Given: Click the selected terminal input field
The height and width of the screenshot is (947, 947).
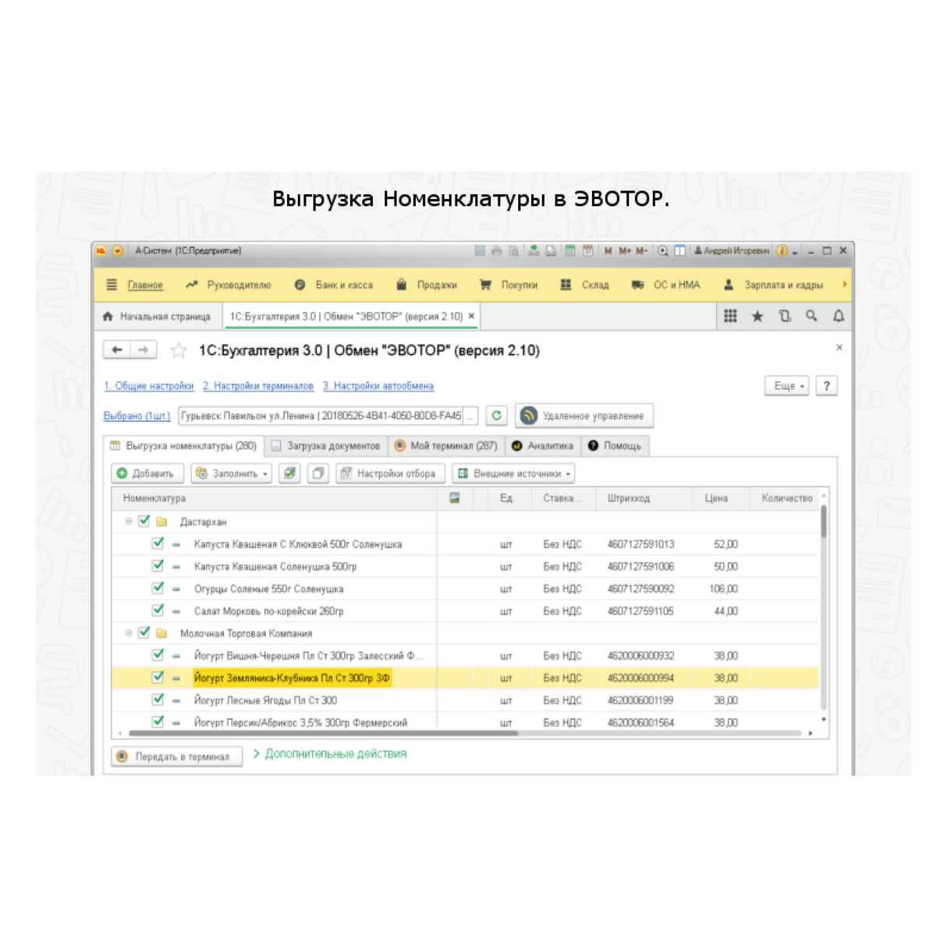Looking at the screenshot, I should (321, 416).
